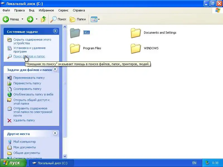Screen dimensions: 223x167
Task: Select the WINDOWS folder icon
Action: (x=136, y=48)
